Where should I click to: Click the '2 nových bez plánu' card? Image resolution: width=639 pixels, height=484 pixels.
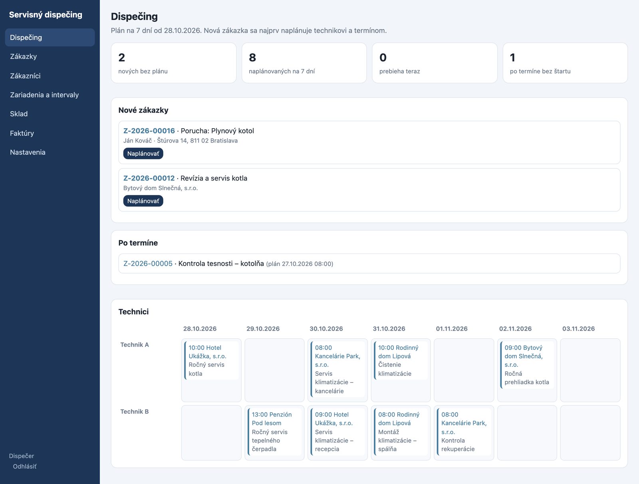click(174, 63)
